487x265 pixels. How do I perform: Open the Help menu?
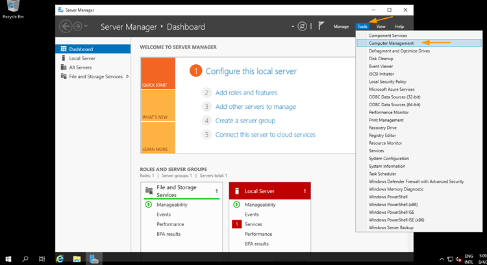pyautogui.click(x=399, y=27)
